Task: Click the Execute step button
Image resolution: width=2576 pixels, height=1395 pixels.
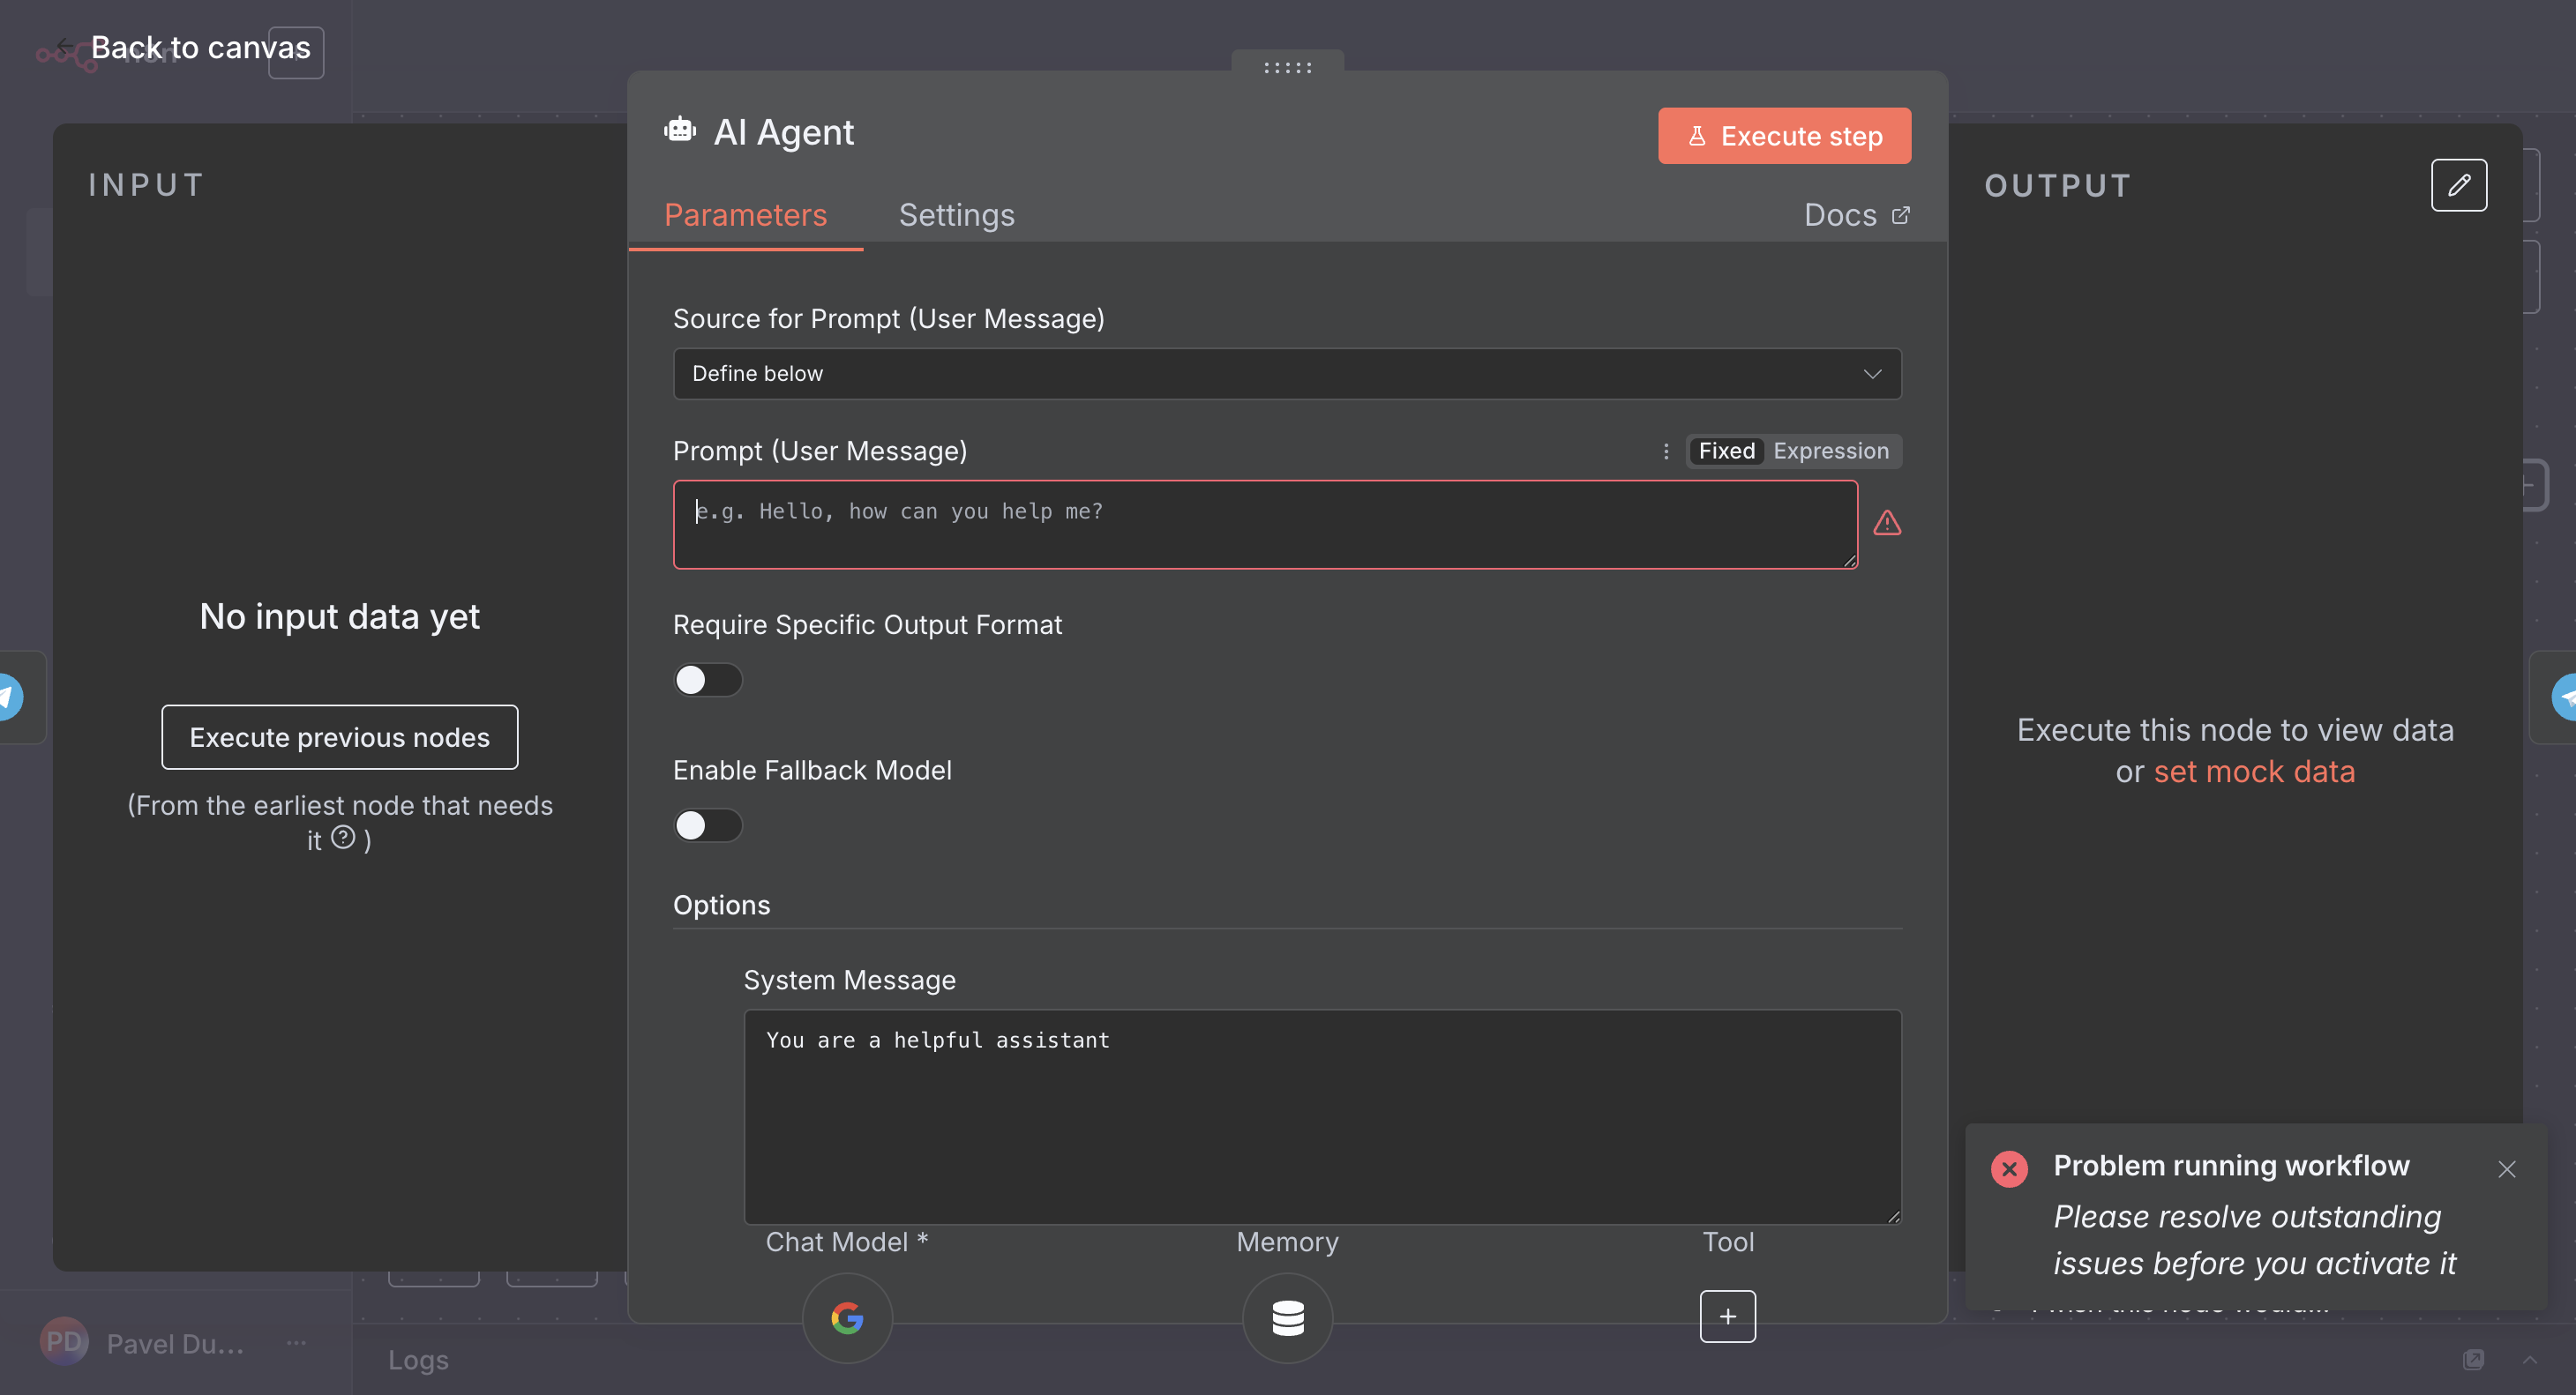Action: [x=1783, y=136]
